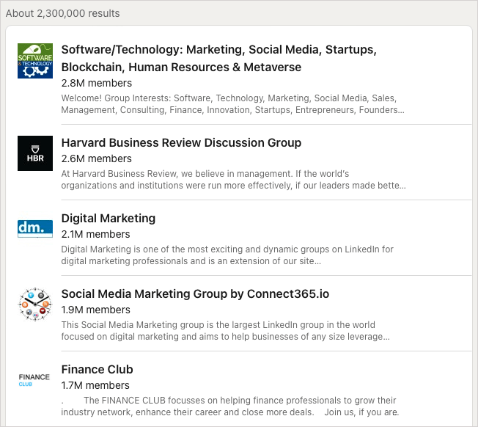The image size is (478, 427).
Task: Open Harvard Business Review Discussion Group
Action: click(x=181, y=142)
